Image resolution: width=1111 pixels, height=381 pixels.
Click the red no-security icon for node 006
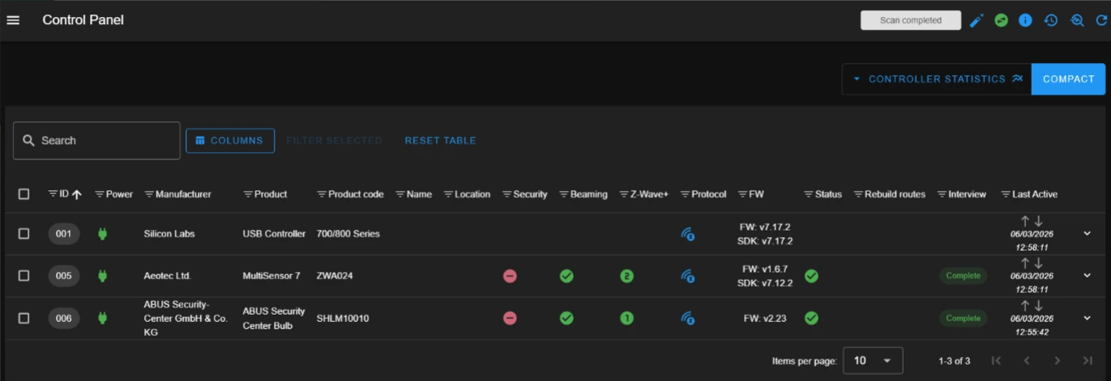(x=510, y=319)
